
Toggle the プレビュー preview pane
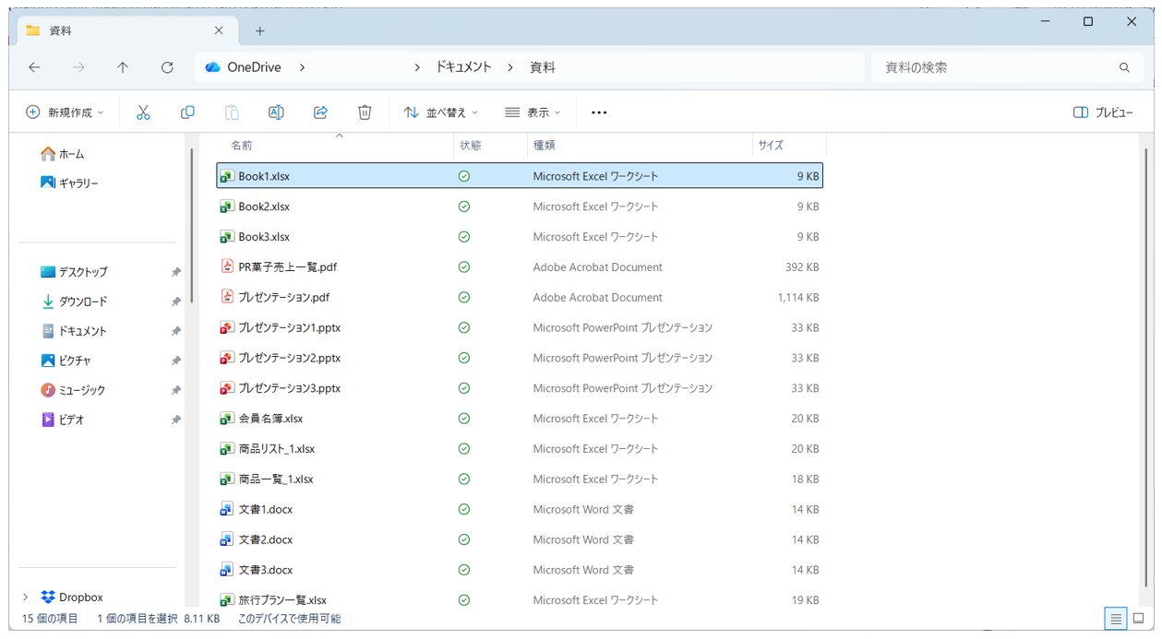pyautogui.click(x=1103, y=112)
